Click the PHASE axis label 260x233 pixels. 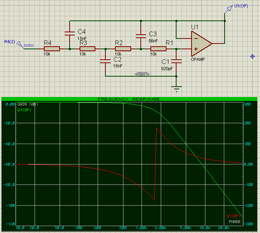[x=234, y=221]
